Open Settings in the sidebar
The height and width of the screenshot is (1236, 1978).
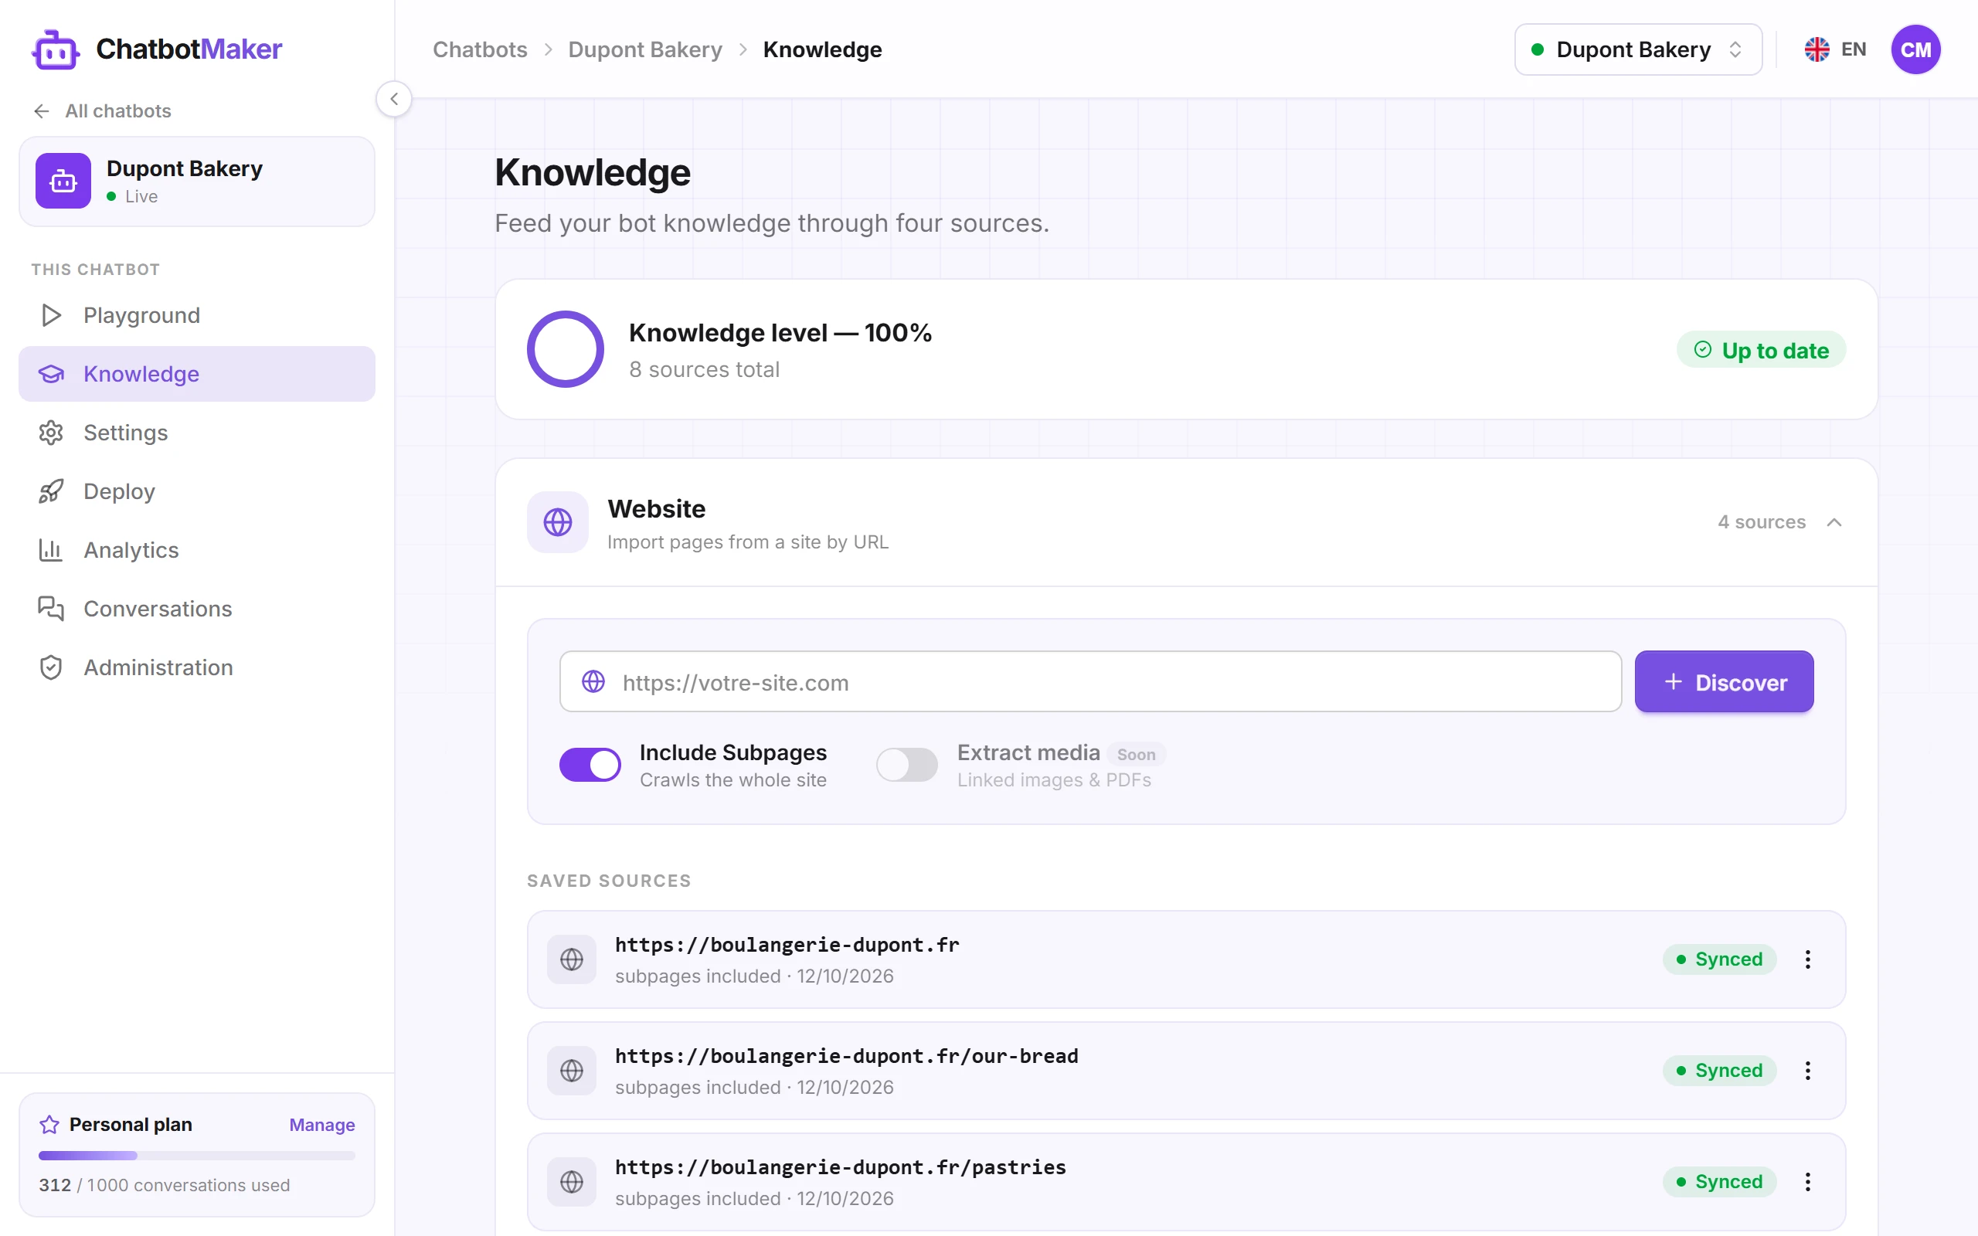click(197, 433)
